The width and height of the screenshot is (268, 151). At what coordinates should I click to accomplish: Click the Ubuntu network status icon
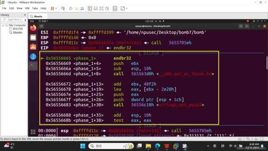[x=254, y=21]
